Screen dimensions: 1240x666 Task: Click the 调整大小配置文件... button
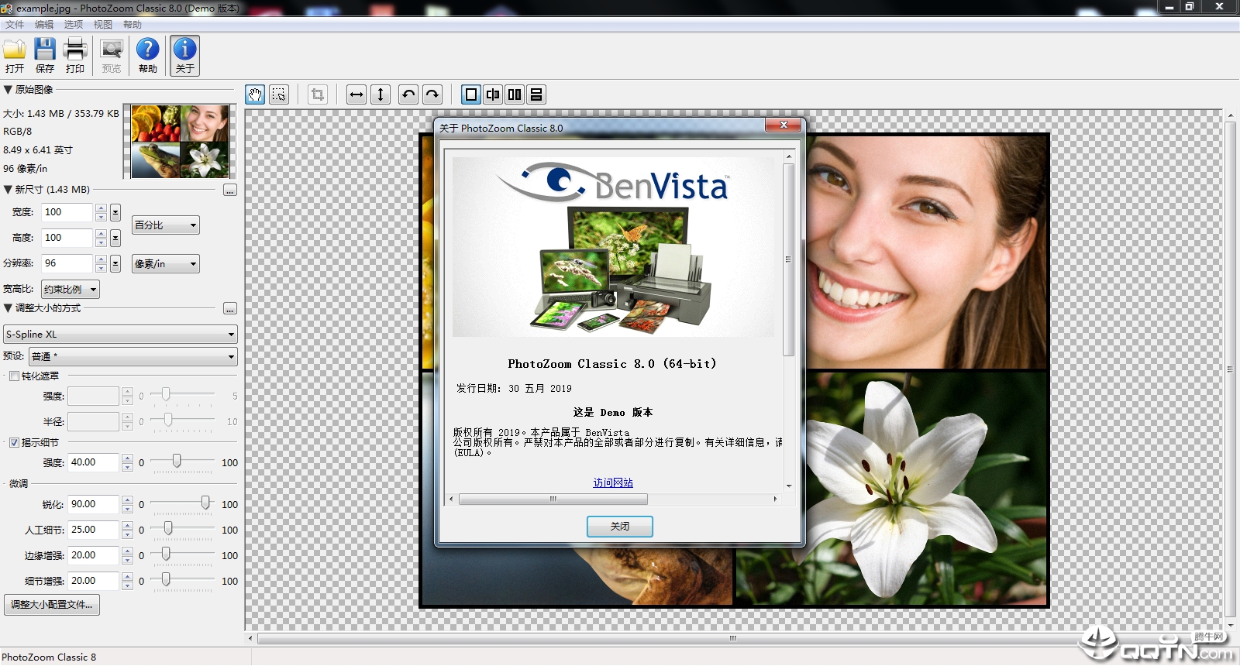(x=51, y=605)
